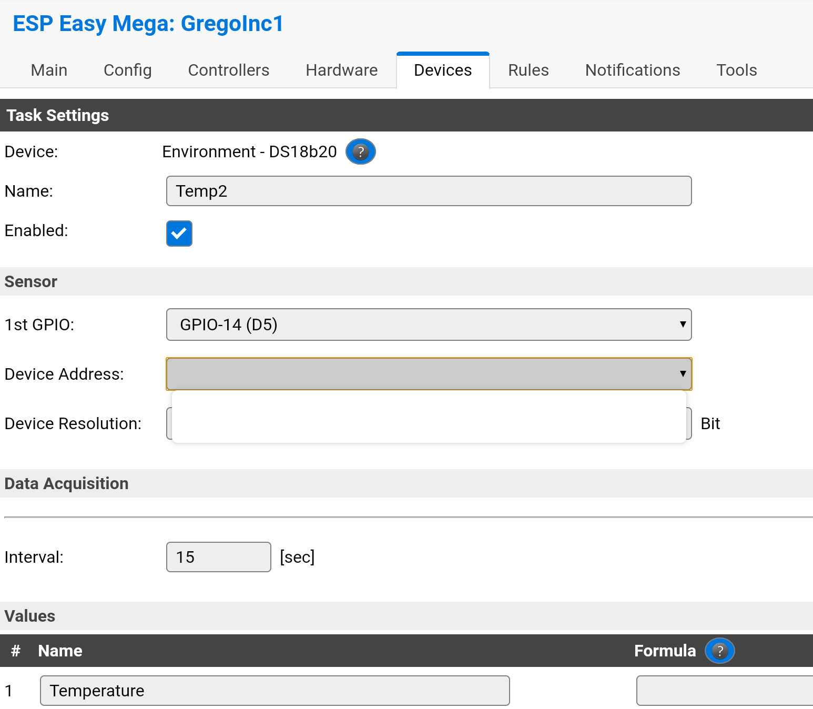
Task: Open the Devices tab
Action: [443, 70]
